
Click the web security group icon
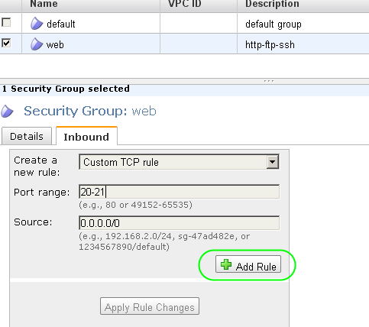tap(37, 44)
